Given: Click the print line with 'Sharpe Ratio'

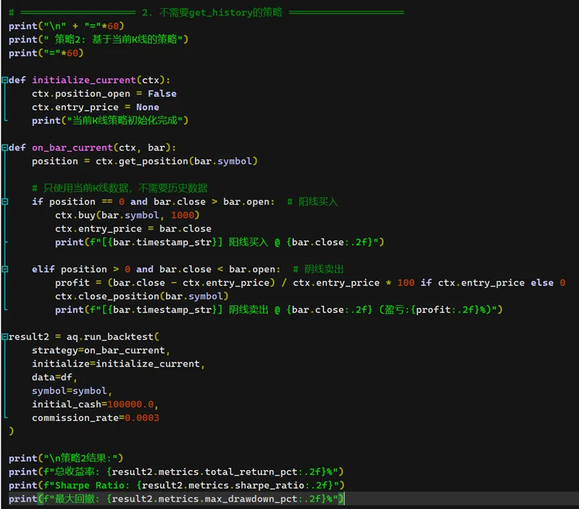Looking at the screenshot, I should tap(177, 485).
